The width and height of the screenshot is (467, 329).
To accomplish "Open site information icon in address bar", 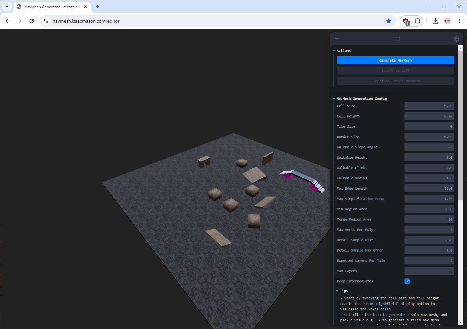I will 46,21.
